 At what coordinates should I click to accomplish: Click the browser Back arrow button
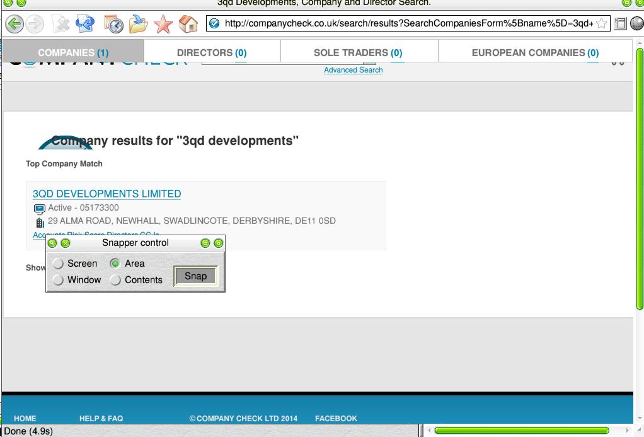coord(14,24)
